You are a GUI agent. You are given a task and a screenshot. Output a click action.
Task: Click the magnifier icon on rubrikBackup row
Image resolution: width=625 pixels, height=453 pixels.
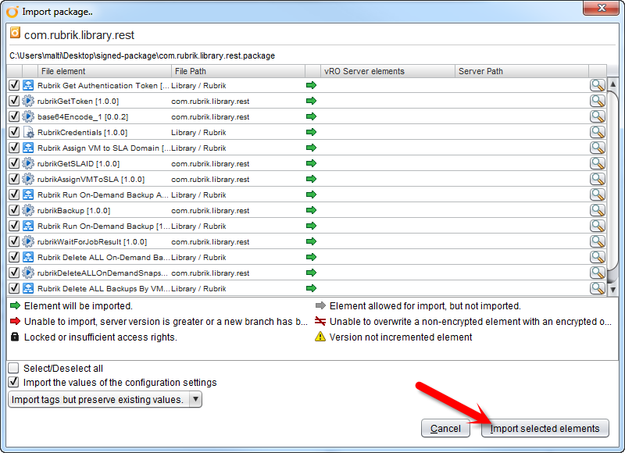click(597, 210)
